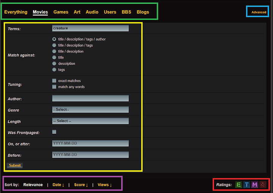Sort results by Relevance

coord(33,185)
